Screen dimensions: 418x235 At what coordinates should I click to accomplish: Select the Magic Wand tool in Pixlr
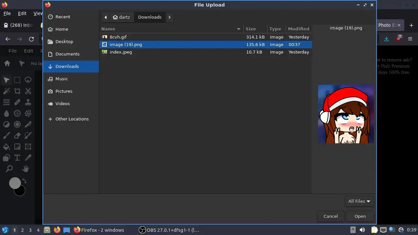[7, 91]
